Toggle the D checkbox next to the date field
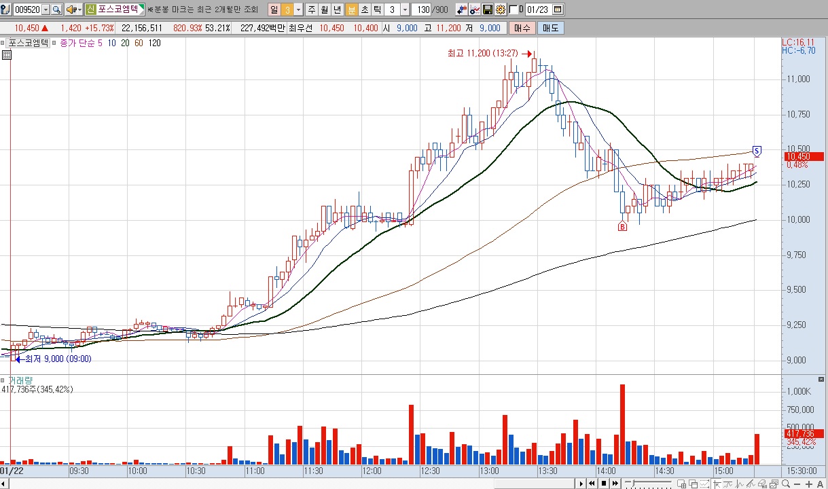This screenshot has height=489, width=828. [x=512, y=10]
